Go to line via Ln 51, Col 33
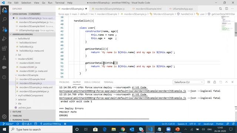Screen dimensions: 237x133 [168, 124]
